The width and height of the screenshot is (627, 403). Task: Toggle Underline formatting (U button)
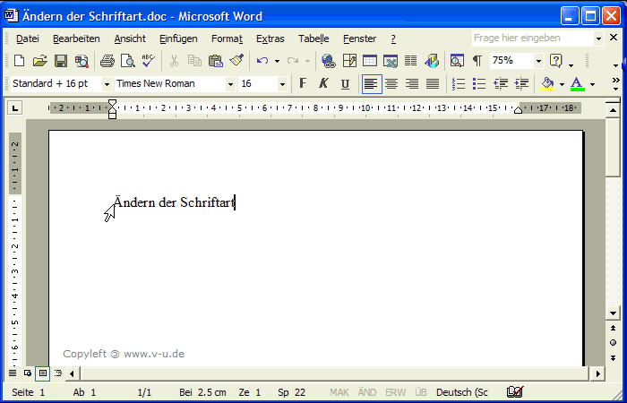(x=345, y=84)
